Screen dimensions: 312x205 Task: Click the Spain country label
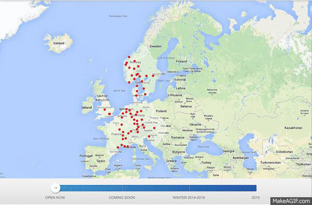pos(101,161)
